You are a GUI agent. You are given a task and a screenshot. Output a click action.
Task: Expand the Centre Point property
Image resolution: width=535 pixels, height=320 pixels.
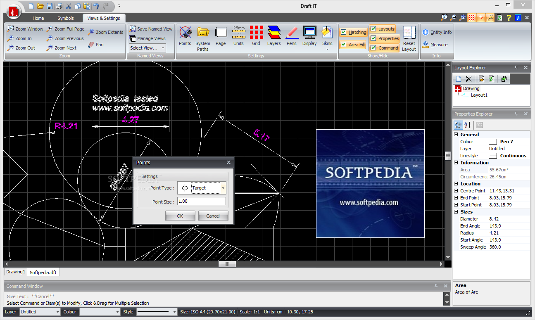coord(456,191)
